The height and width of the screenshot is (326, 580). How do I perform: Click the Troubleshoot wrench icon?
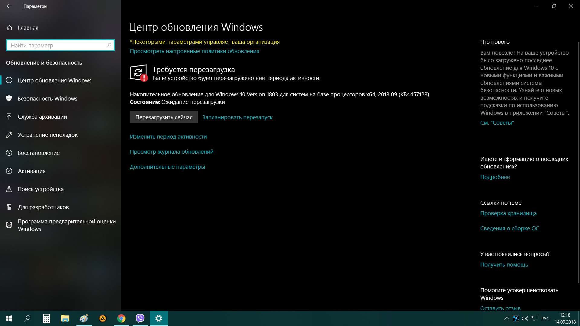point(9,135)
